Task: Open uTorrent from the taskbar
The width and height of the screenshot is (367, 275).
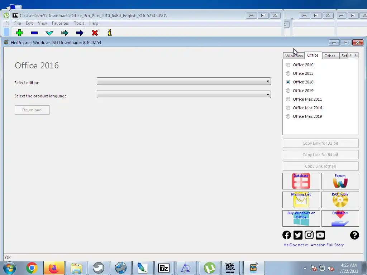Action: coord(209,268)
